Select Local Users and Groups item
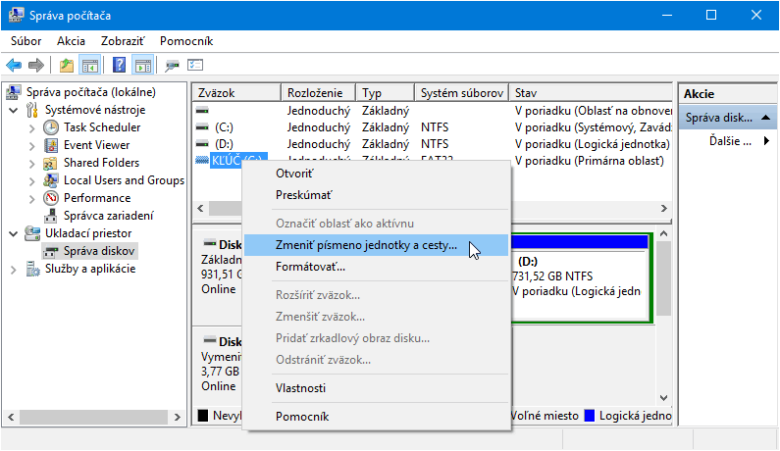780x451 pixels. pyautogui.click(x=124, y=180)
